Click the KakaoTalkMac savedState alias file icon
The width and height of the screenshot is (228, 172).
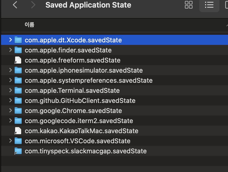(x=18, y=131)
